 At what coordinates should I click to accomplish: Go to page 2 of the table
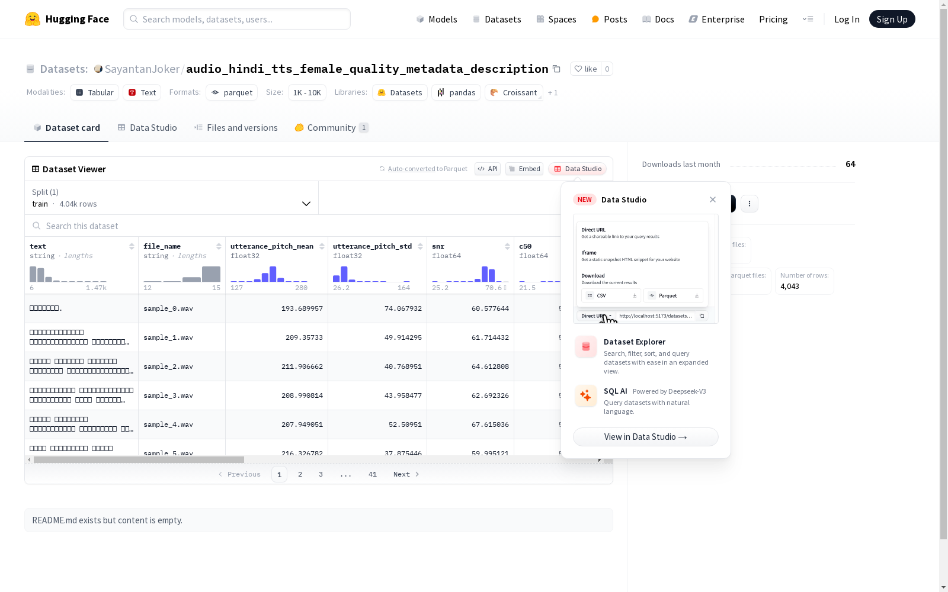click(x=300, y=474)
